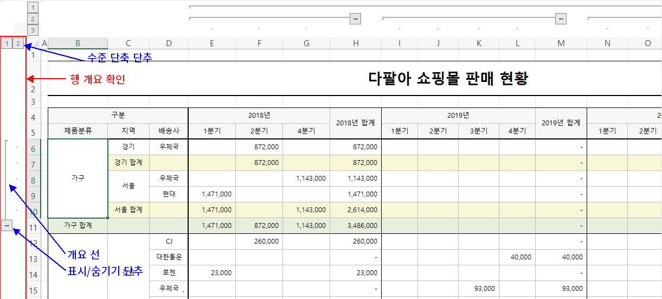Click column outline level 2 button
The image size is (662, 299).
pyautogui.click(x=33, y=19)
